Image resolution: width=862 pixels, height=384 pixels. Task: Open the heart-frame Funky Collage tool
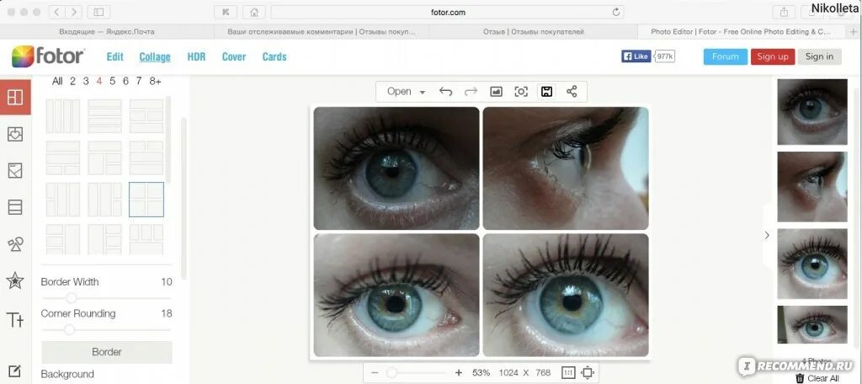click(x=15, y=134)
